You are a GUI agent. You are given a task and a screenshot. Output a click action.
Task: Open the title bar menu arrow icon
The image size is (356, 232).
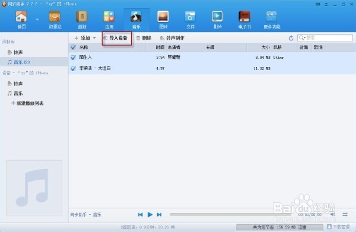tap(326, 4)
